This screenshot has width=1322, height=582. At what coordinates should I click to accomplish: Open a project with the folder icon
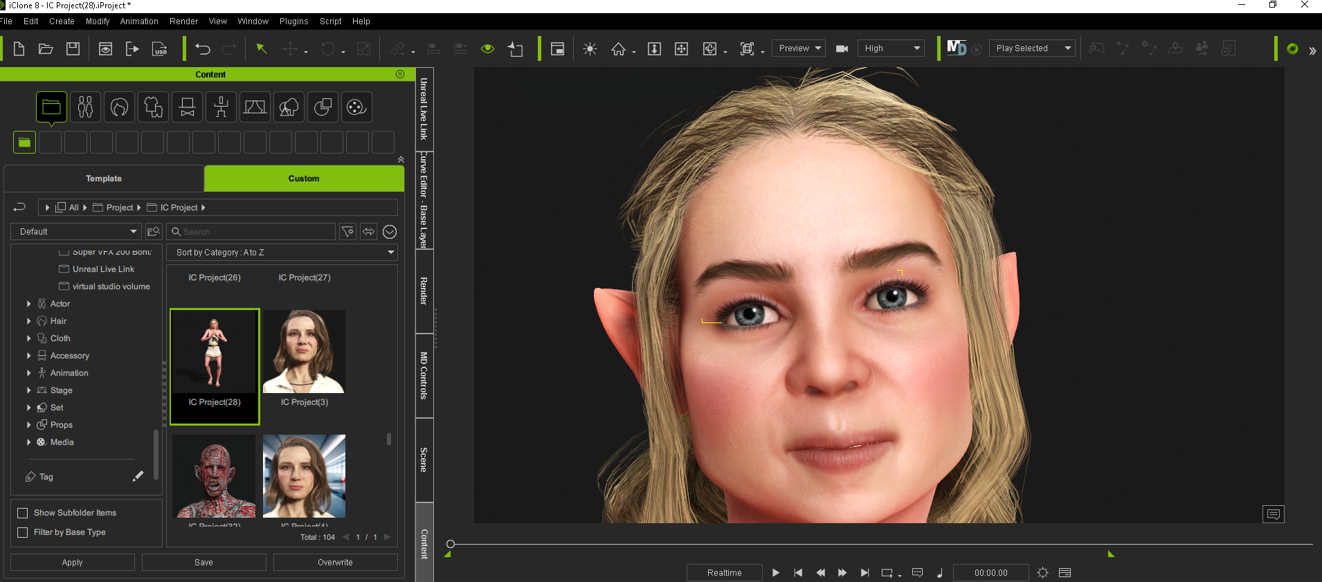(x=46, y=48)
